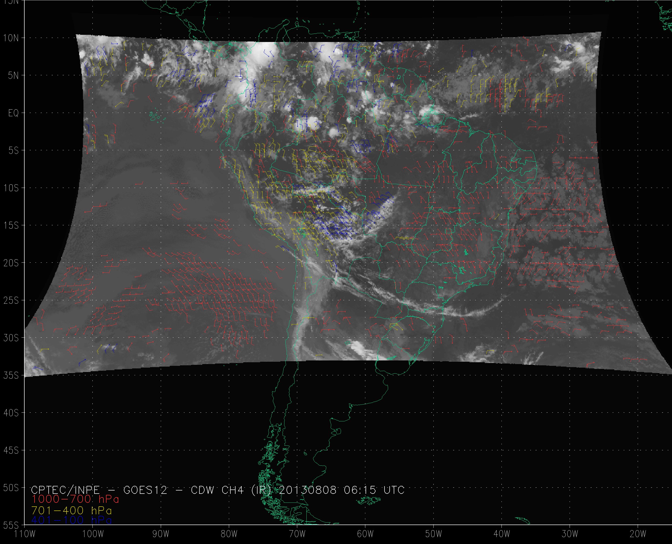Click the CPTEC/INPE title text
Image resolution: width=672 pixels, height=544 pixels.
[65, 490]
